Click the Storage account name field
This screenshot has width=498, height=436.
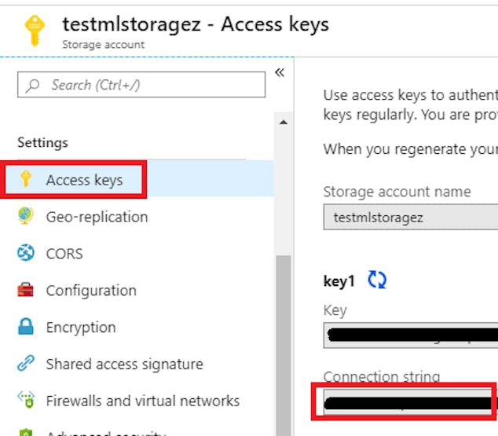click(x=411, y=217)
